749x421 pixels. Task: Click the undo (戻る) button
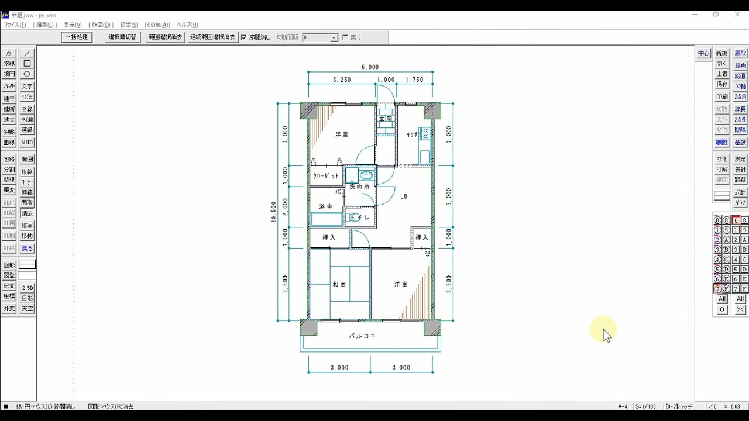(27, 249)
